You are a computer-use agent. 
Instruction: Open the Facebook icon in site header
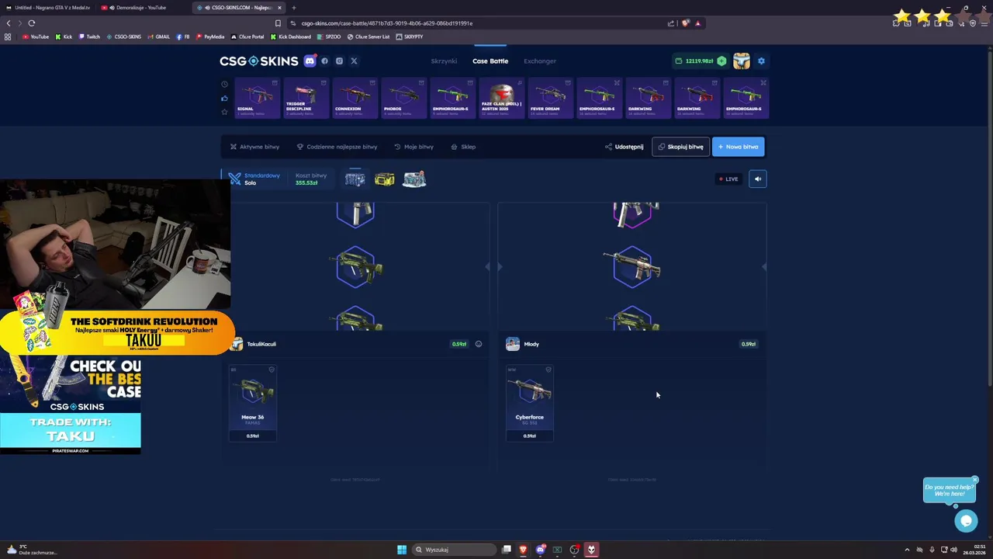(324, 61)
